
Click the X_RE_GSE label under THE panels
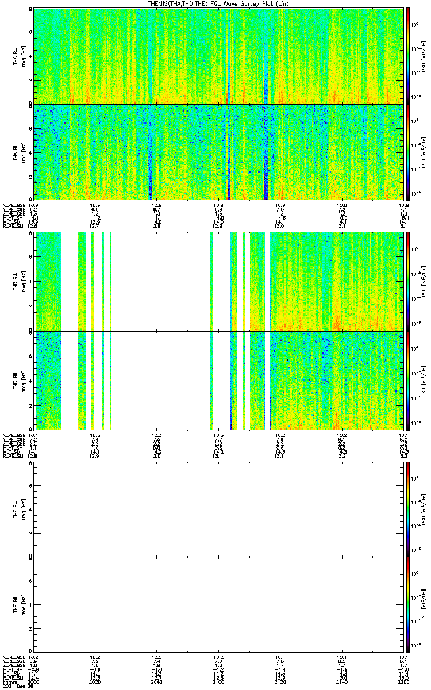13,657
